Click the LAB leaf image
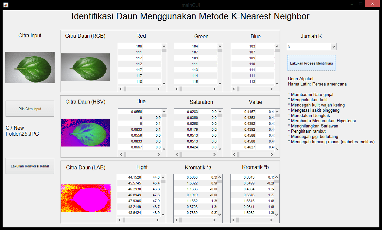This screenshot has height=230, width=382. click(86, 198)
